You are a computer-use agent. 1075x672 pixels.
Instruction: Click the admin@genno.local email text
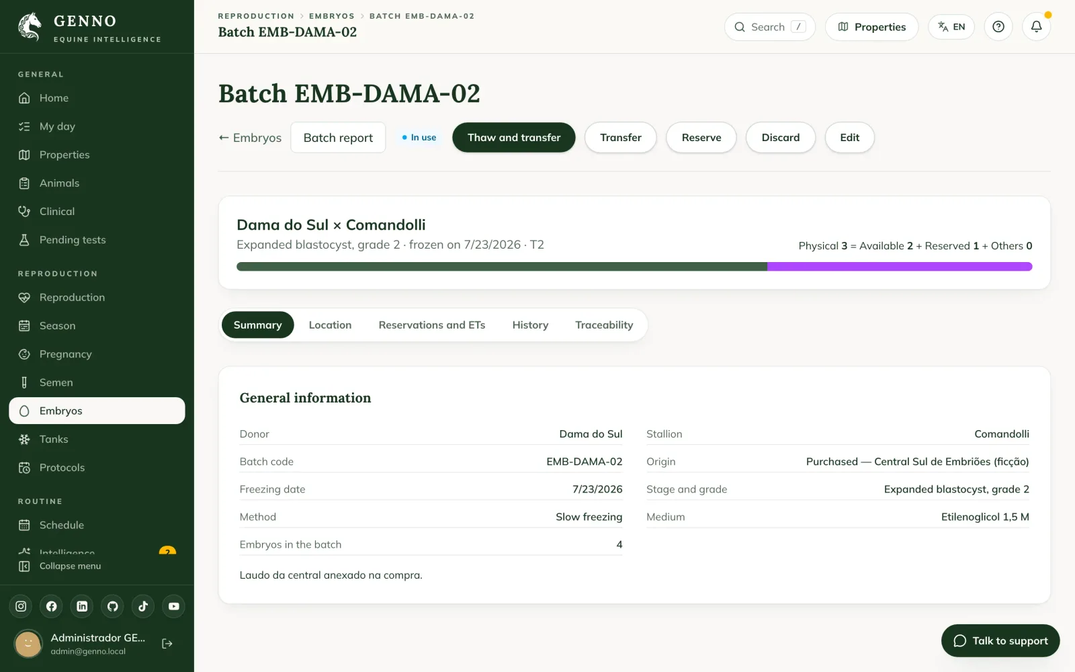[88, 651]
